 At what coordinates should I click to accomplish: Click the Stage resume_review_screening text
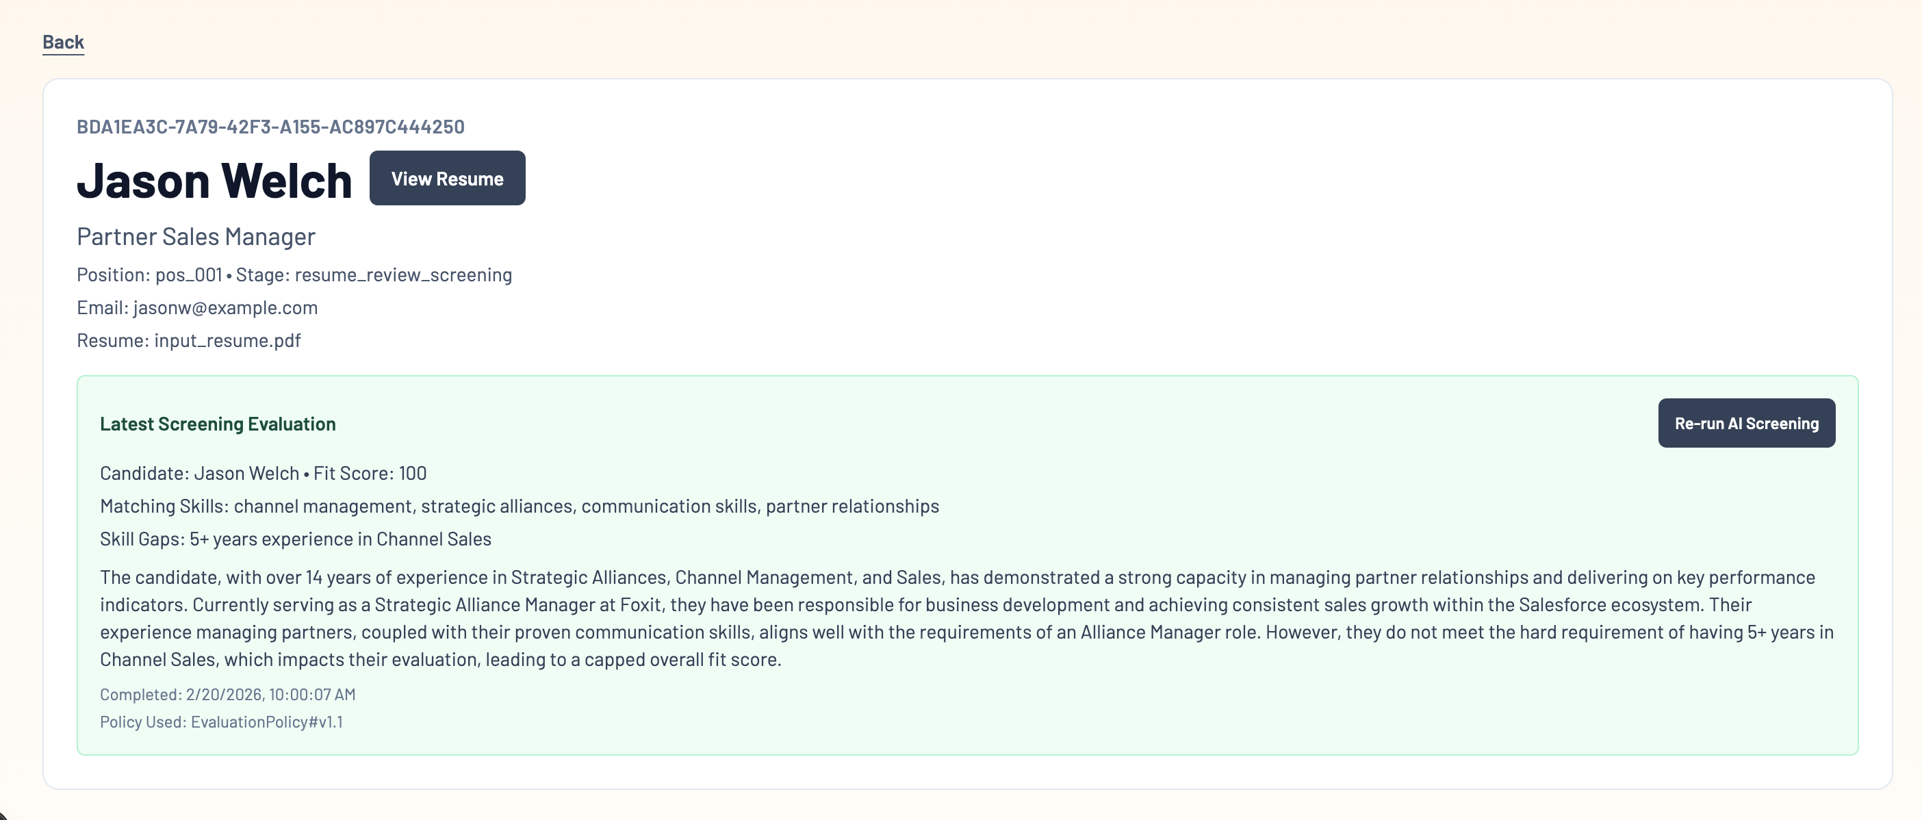click(x=374, y=275)
